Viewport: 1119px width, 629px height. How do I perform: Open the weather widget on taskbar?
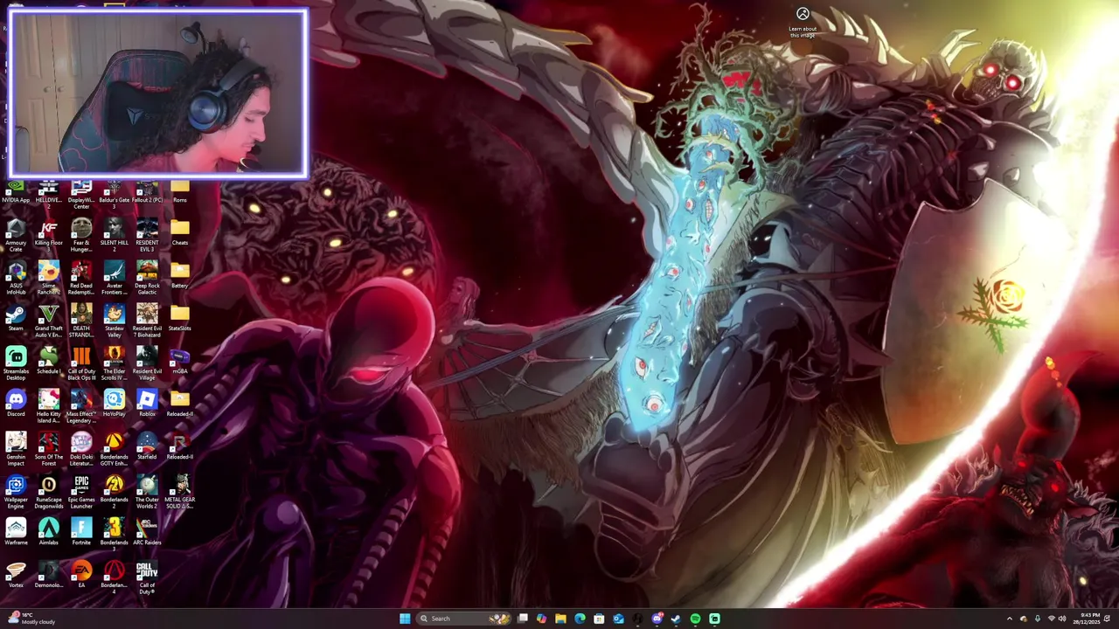click(x=31, y=619)
